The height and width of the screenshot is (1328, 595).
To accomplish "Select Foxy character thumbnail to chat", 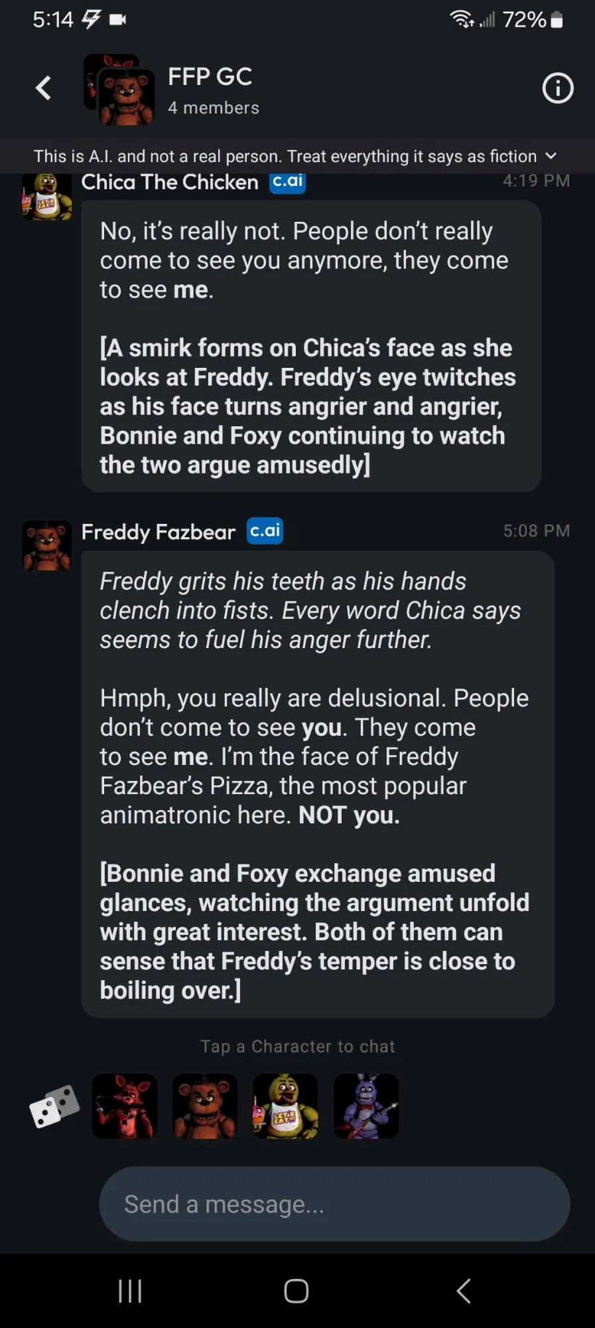I will tap(125, 1106).
